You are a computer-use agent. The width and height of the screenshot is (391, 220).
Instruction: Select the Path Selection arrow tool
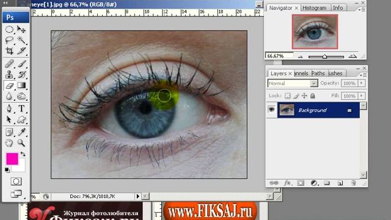tap(9, 120)
